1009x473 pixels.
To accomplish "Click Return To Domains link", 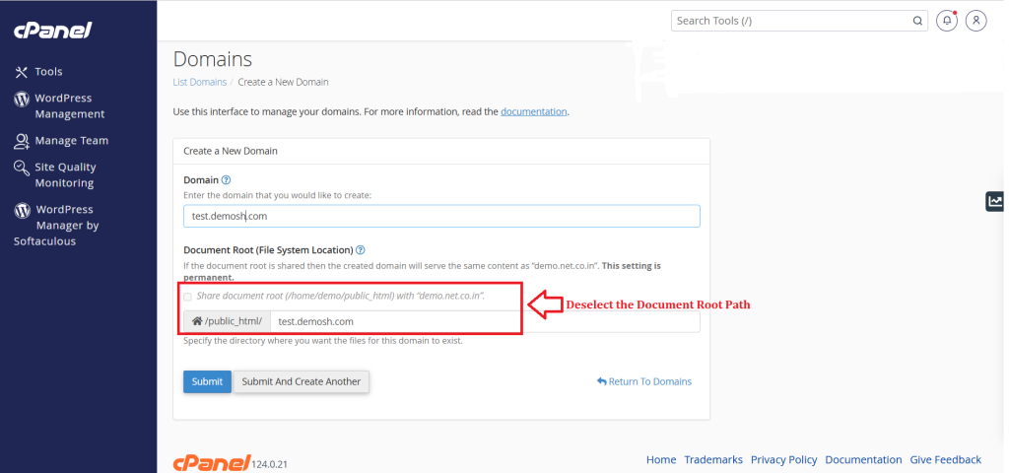I will (644, 381).
